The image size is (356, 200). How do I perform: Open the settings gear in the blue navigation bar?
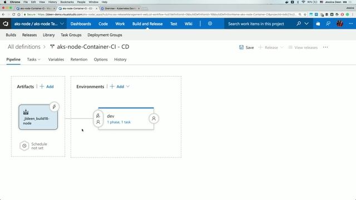coord(210,23)
